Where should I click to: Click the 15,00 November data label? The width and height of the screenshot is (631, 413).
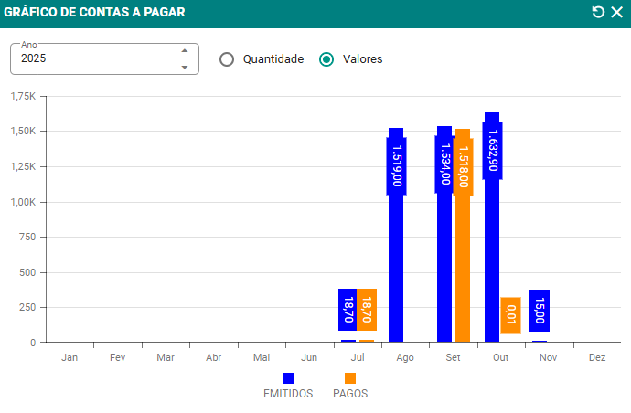[540, 311]
